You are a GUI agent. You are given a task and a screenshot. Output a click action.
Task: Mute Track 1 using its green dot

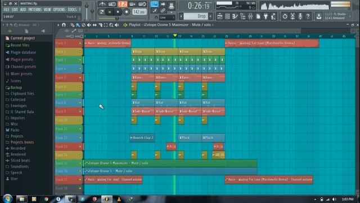click(80, 43)
